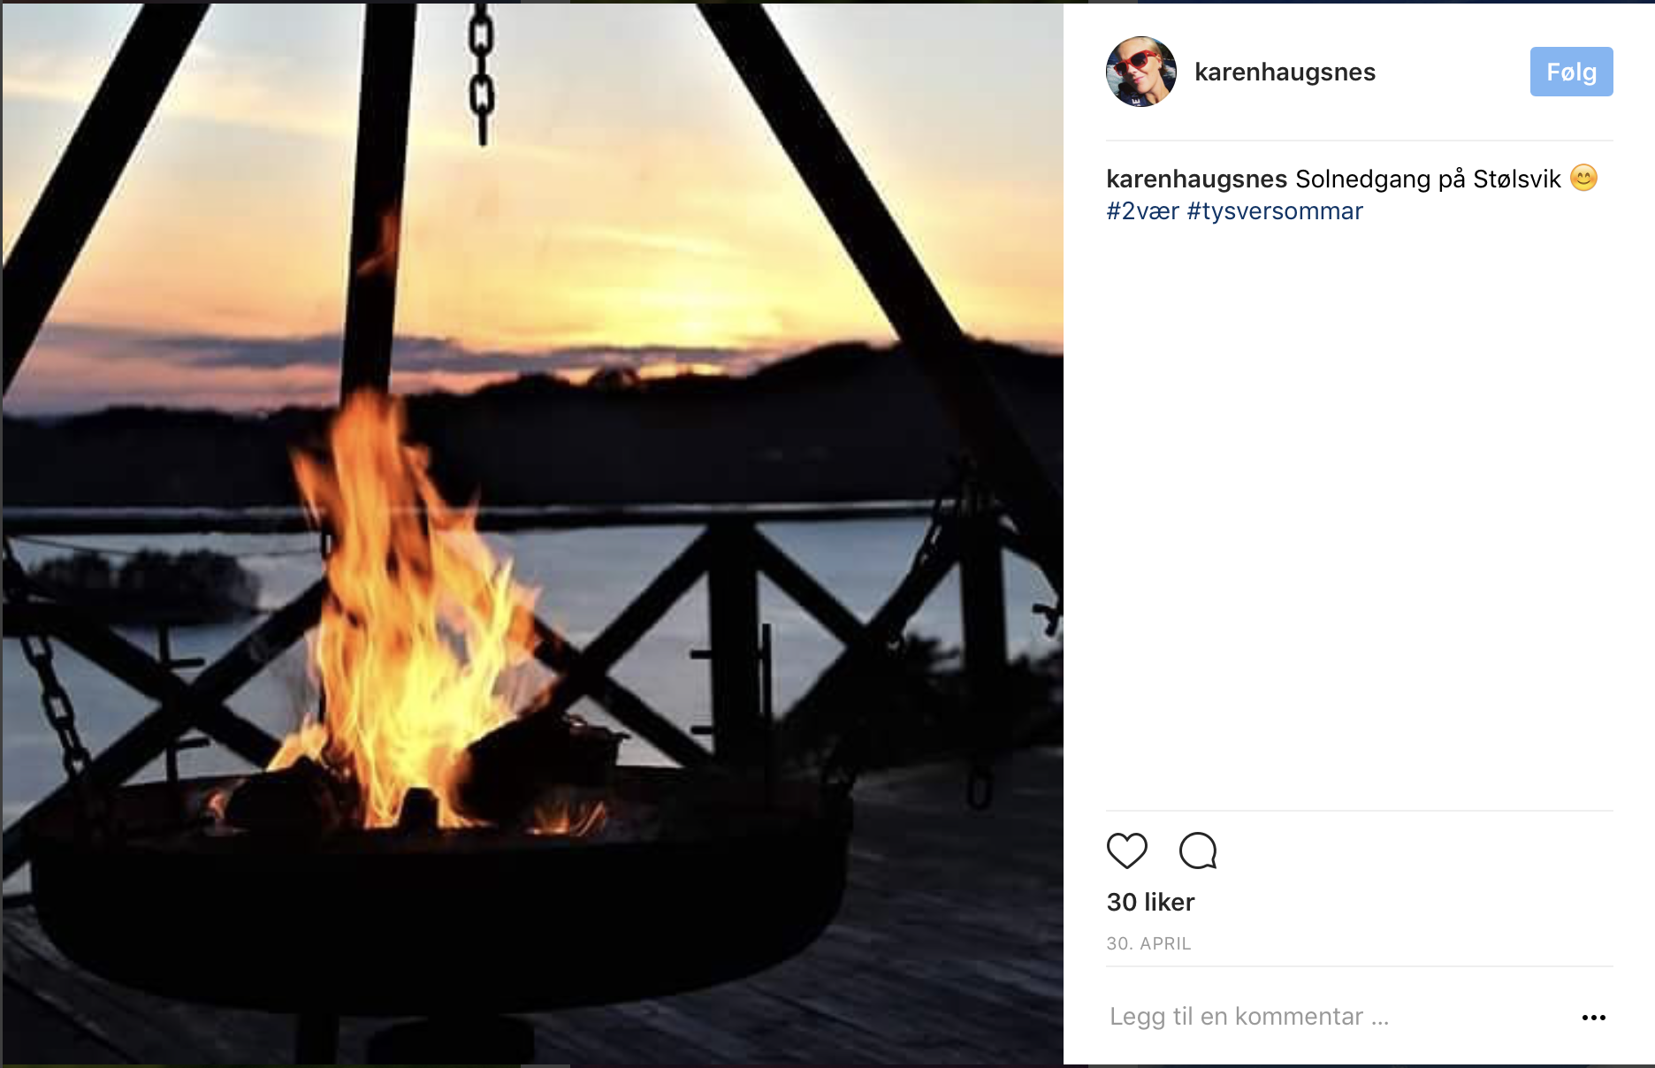
Task: Open karenhaugsnes profile picture avatar
Action: pos(1140,72)
